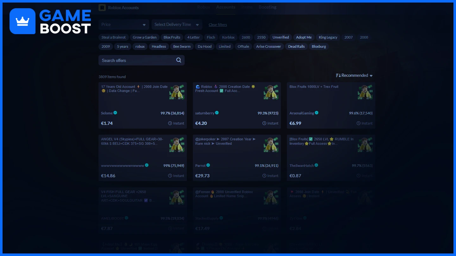Screen dimensions: 456x256
Task: Select the robux tag chip
Action: (140, 46)
